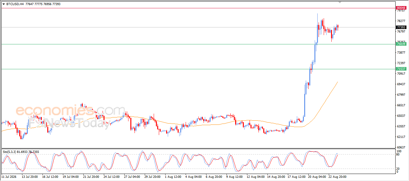Select the green 71537 level label

[401, 69]
